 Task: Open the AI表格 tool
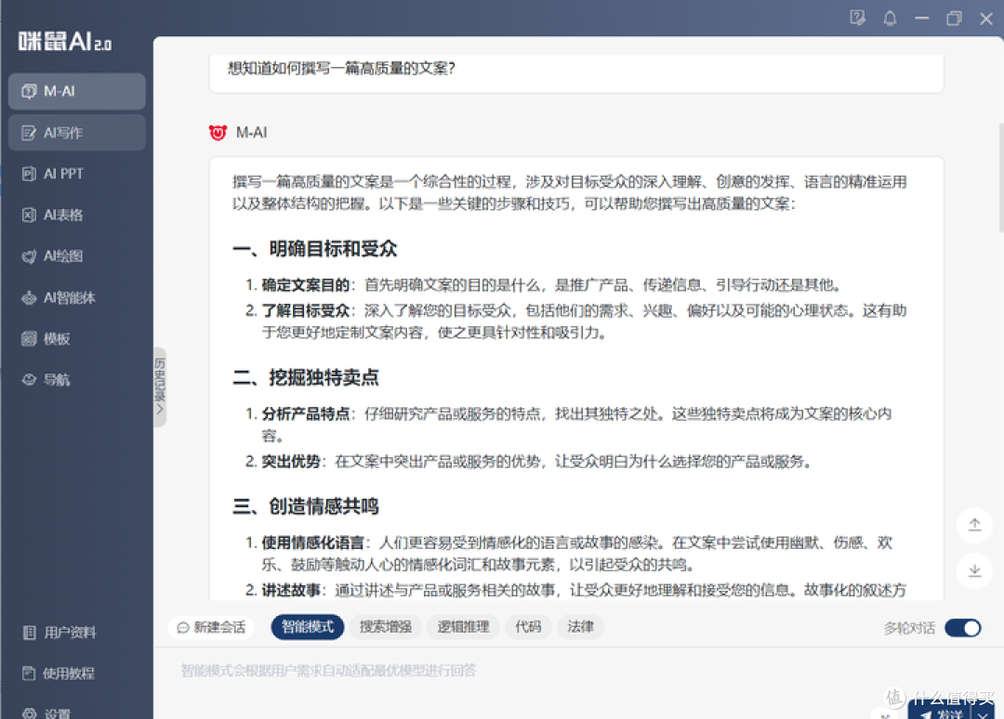[77, 215]
